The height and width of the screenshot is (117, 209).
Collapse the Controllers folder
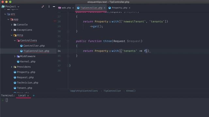(15, 40)
